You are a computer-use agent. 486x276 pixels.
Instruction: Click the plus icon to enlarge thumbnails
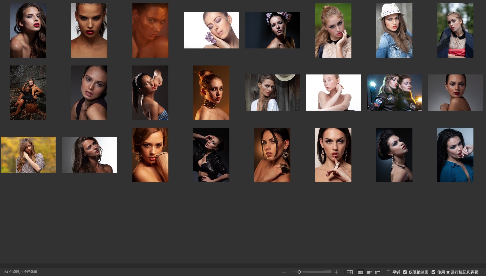tap(336, 272)
